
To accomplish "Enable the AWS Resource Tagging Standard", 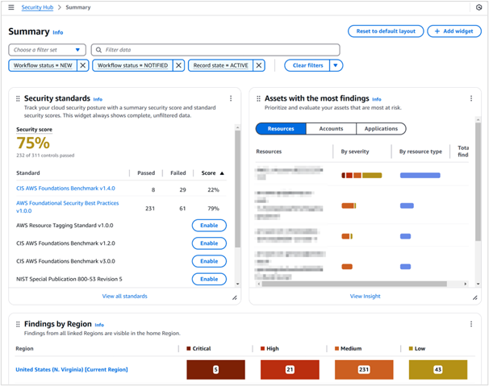I will click(x=209, y=226).
